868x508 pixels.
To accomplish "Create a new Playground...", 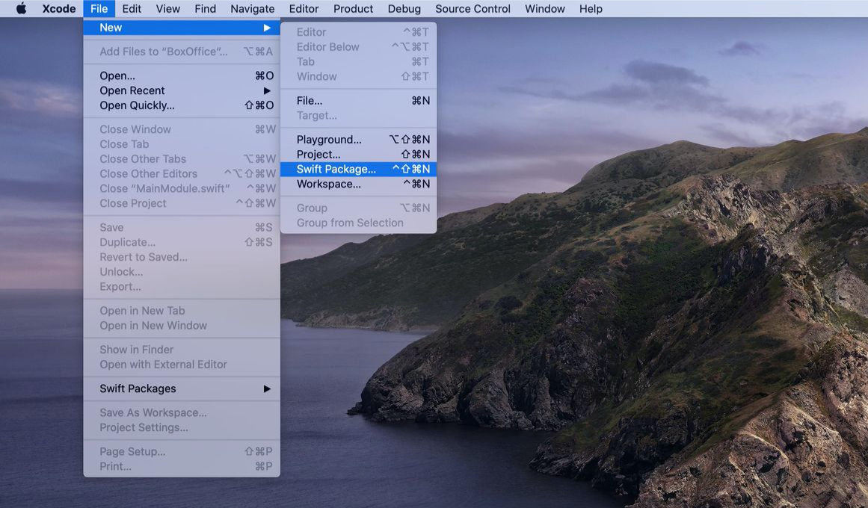I will pyautogui.click(x=358, y=140).
